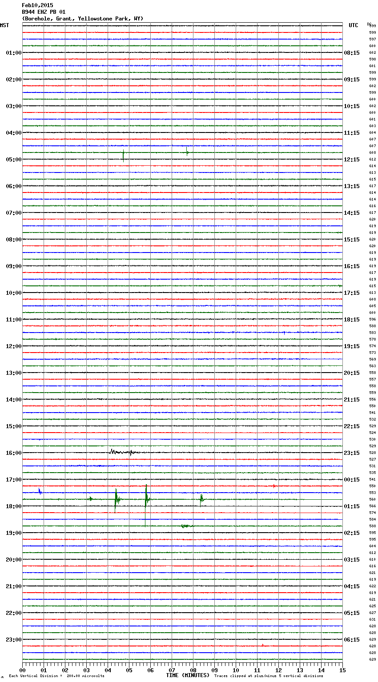Click minute 00 on the time axis
The width and height of the screenshot is (378, 682).
[22, 670]
